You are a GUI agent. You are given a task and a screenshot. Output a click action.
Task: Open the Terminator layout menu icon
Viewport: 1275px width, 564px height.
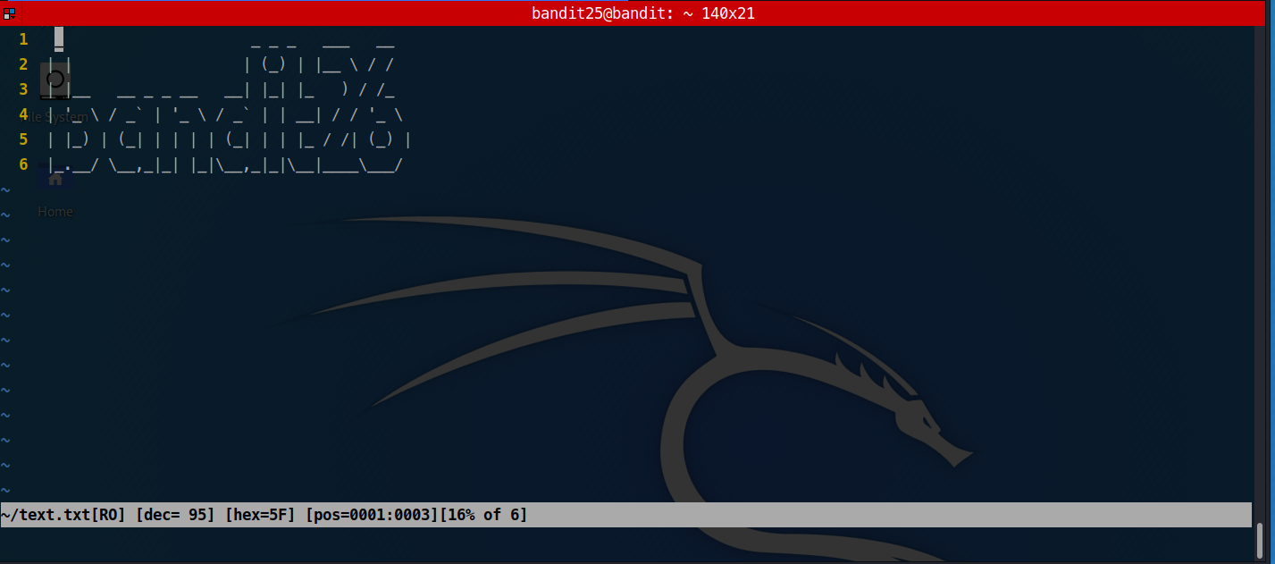point(9,13)
